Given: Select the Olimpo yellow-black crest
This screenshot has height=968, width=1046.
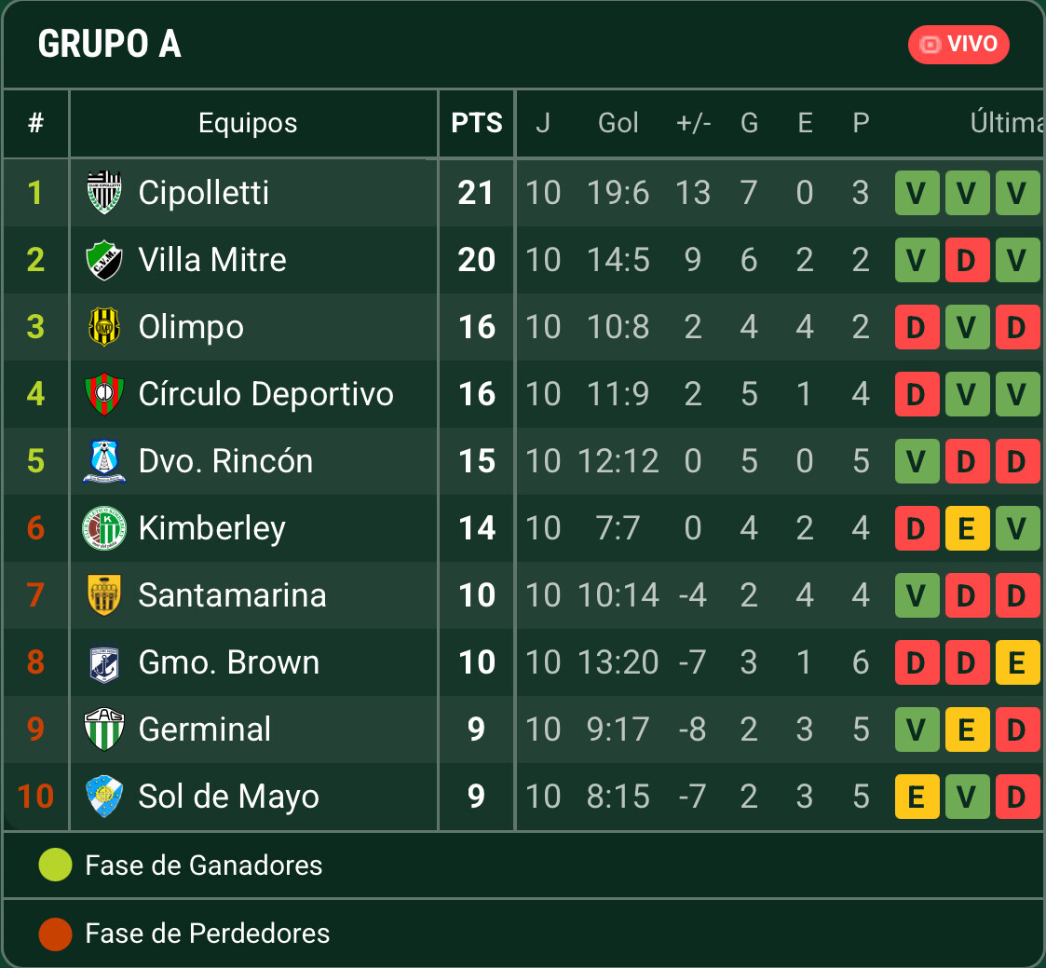Looking at the screenshot, I should click(x=104, y=326).
